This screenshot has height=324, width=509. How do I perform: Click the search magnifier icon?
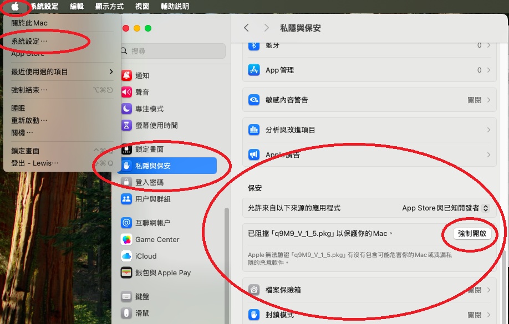pyautogui.click(x=124, y=51)
